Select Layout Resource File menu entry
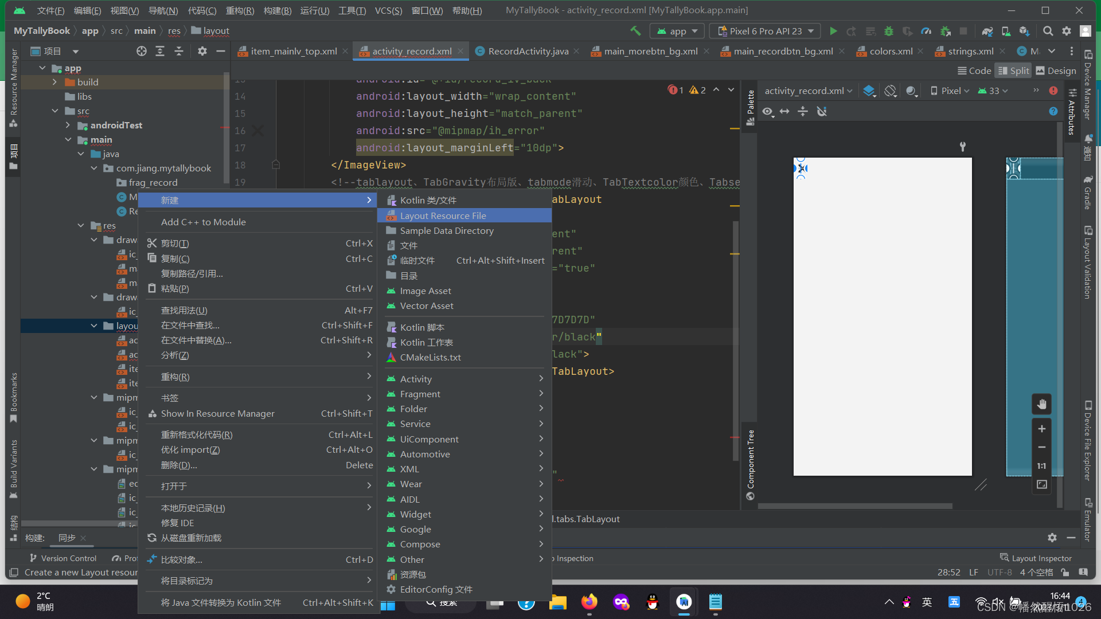Screen dimensions: 1101x619 click(x=443, y=216)
